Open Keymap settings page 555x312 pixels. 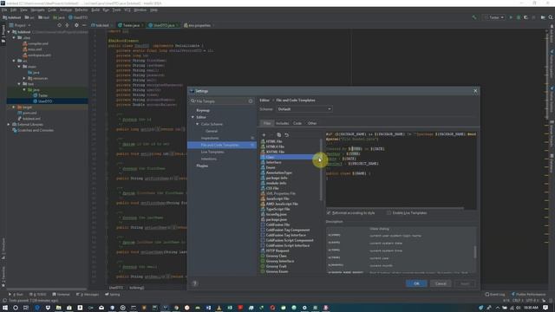pyautogui.click(x=203, y=110)
